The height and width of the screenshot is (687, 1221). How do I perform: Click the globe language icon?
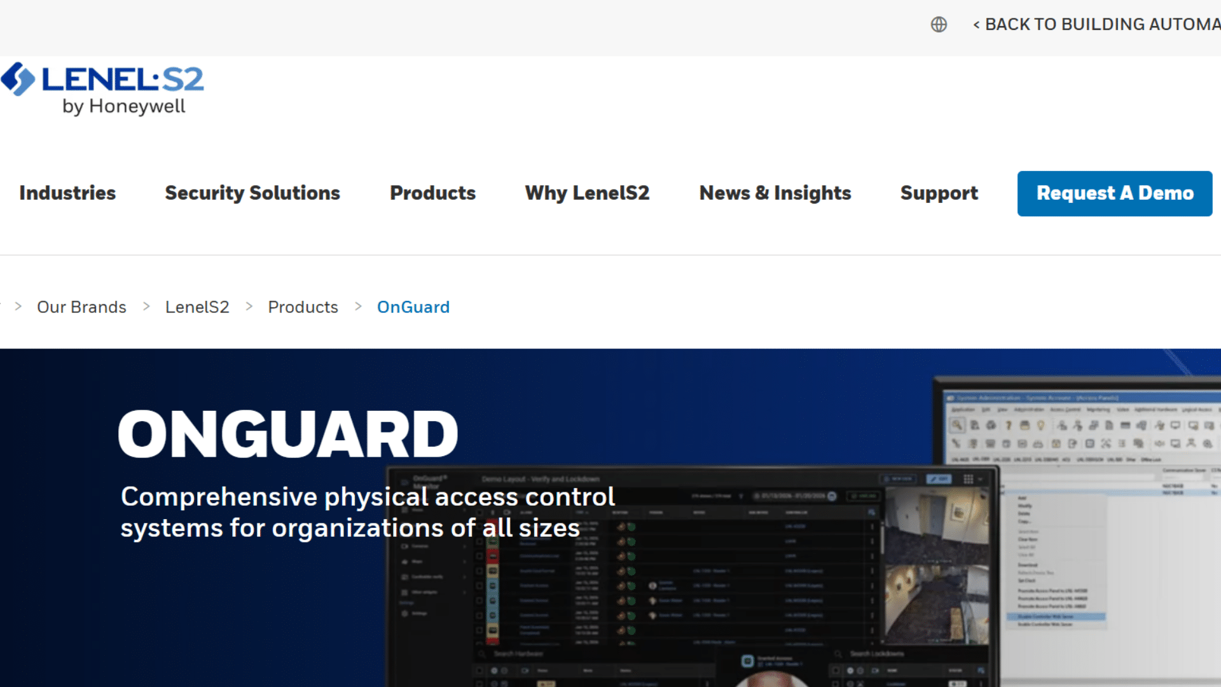point(939,24)
